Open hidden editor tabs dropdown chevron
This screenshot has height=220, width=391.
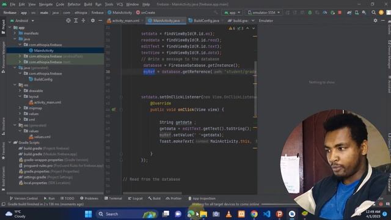click(x=253, y=21)
